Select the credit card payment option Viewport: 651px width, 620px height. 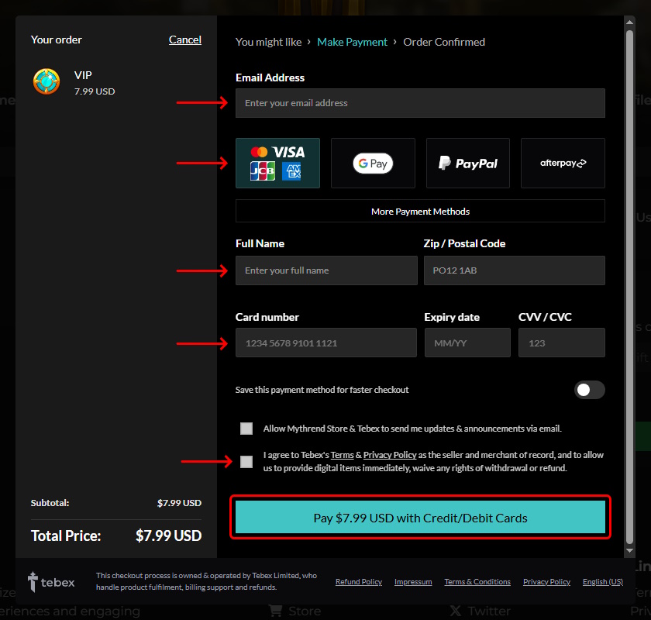[277, 164]
